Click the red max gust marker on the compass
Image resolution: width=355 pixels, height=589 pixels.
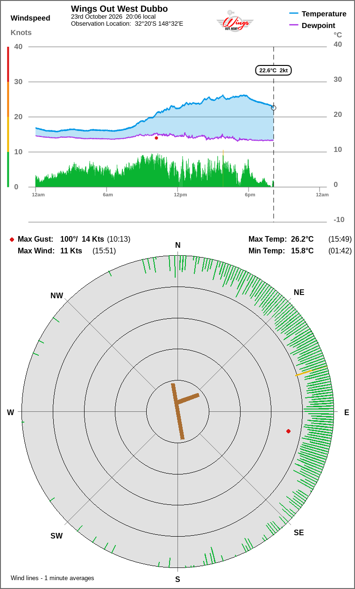tap(288, 431)
